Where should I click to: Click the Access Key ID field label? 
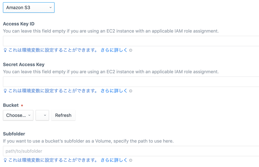[19, 24]
